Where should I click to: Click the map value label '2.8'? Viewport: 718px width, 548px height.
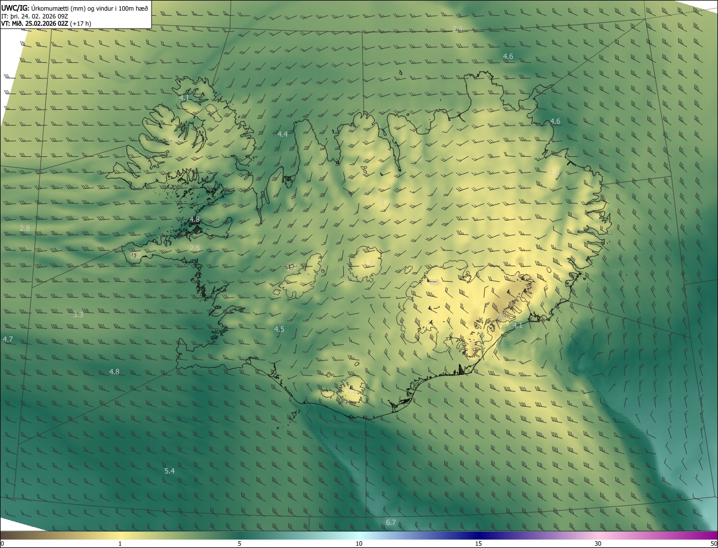(25, 228)
